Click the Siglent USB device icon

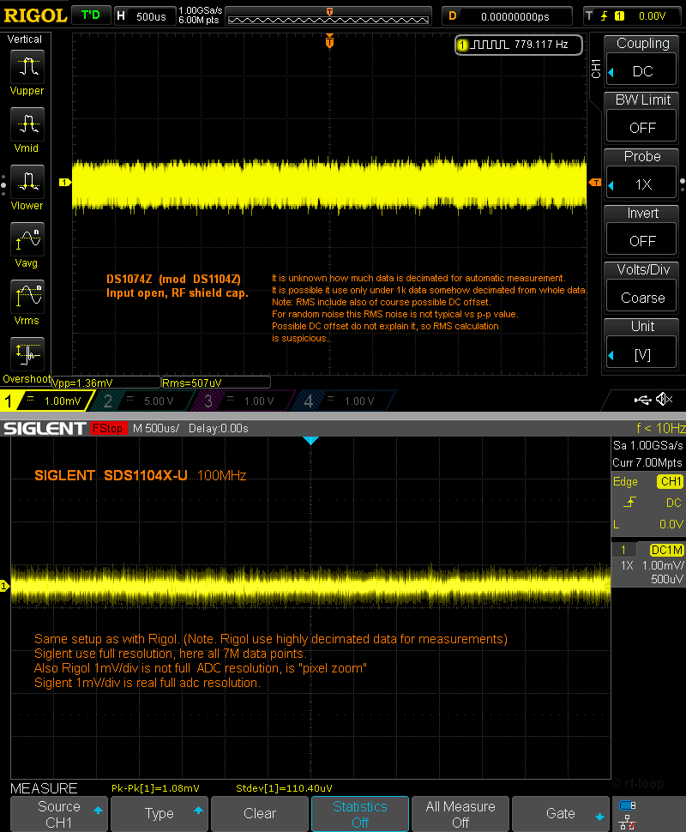[627, 805]
